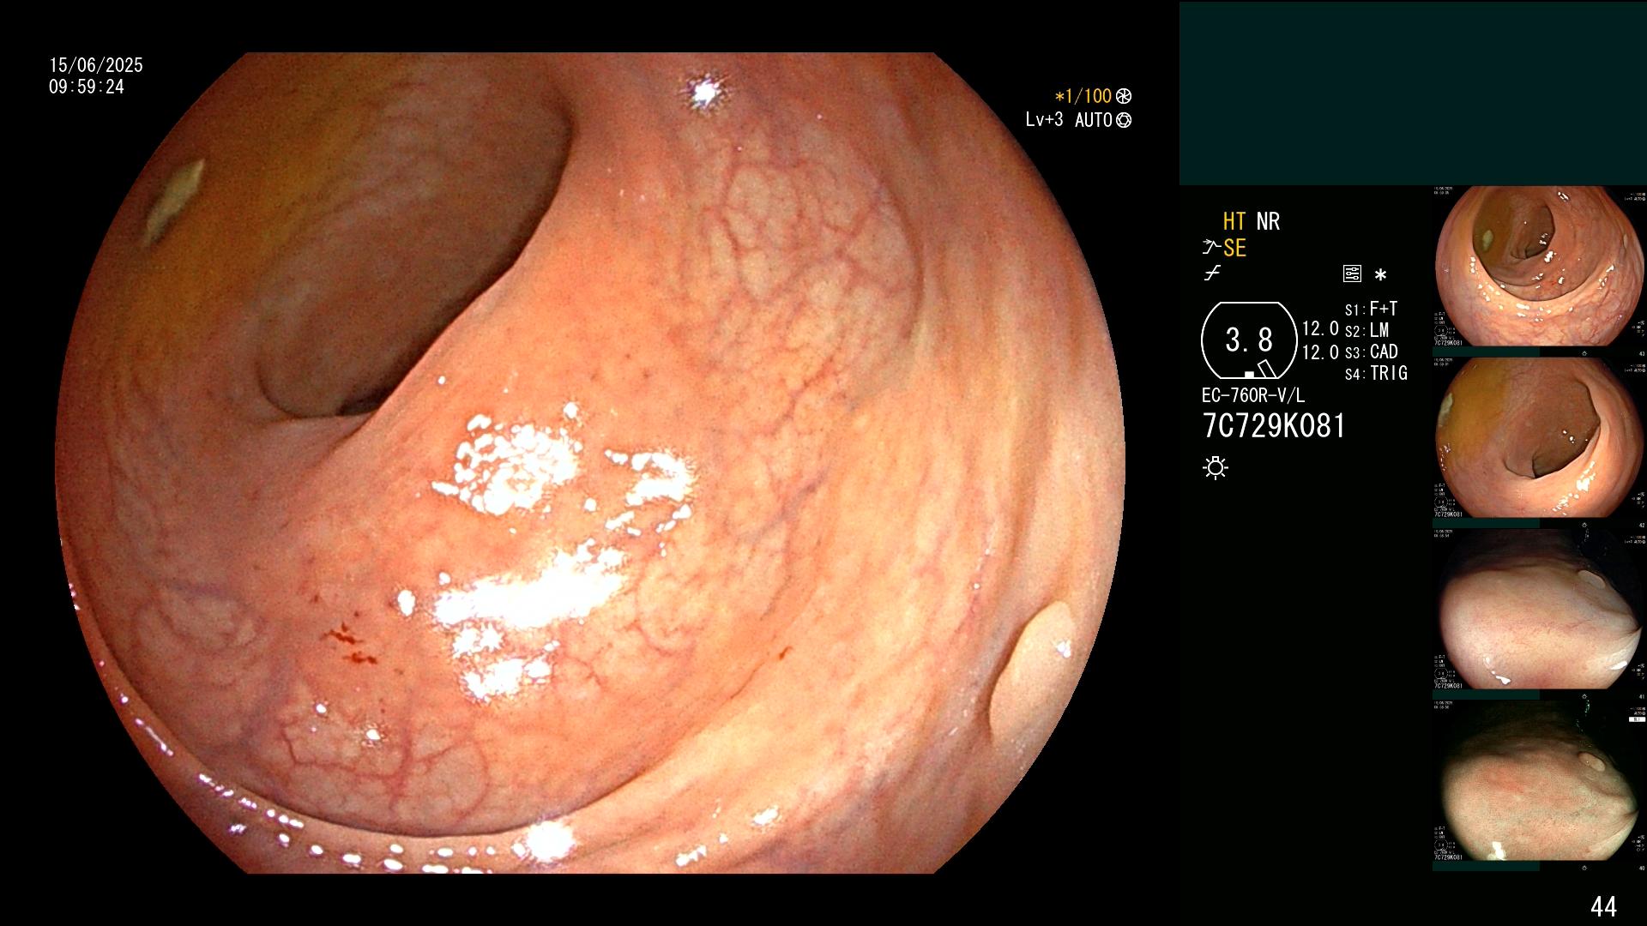Click the dark teal panel at top right

coord(1413,93)
